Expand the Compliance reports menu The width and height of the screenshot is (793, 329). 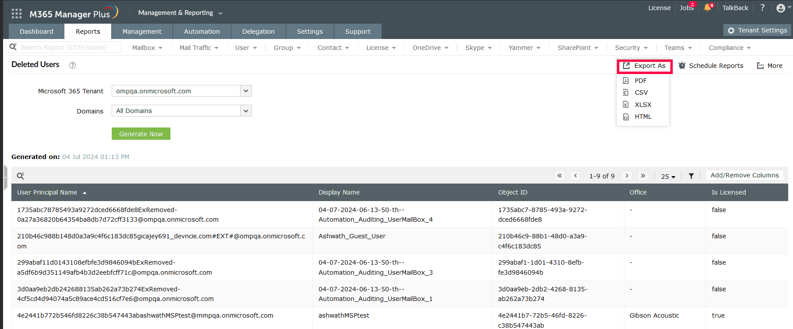tap(730, 48)
